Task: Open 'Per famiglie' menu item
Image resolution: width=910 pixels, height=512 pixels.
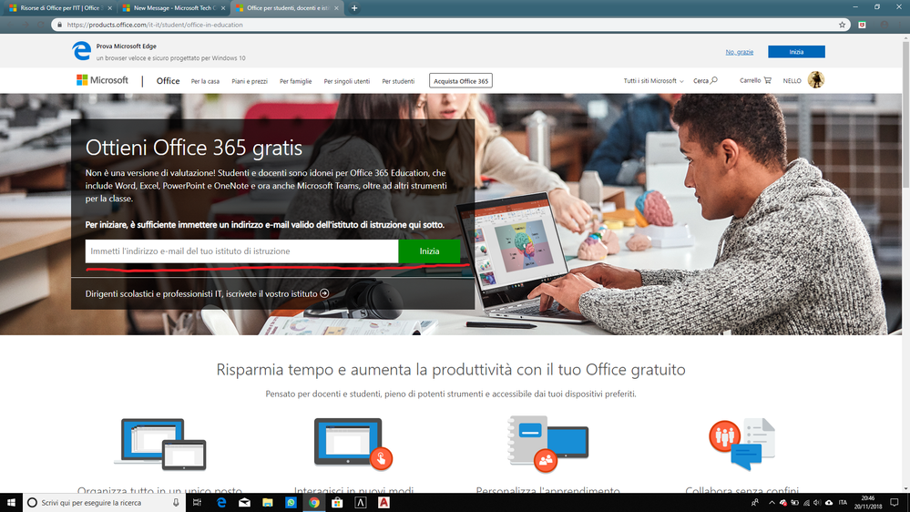Action: click(x=295, y=81)
